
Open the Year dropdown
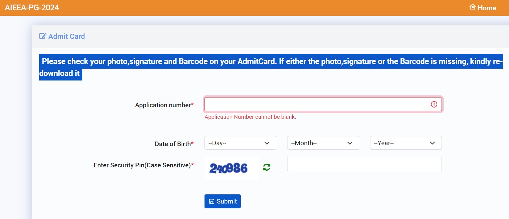406,143
